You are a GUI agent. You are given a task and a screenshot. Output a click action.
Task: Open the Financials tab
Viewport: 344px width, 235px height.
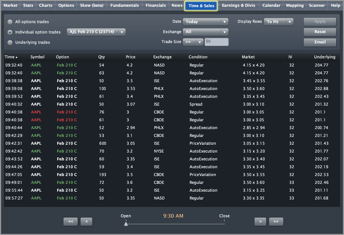pyautogui.click(x=156, y=5)
